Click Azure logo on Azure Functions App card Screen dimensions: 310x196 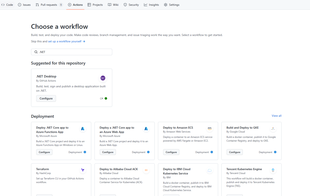[x=83, y=129]
